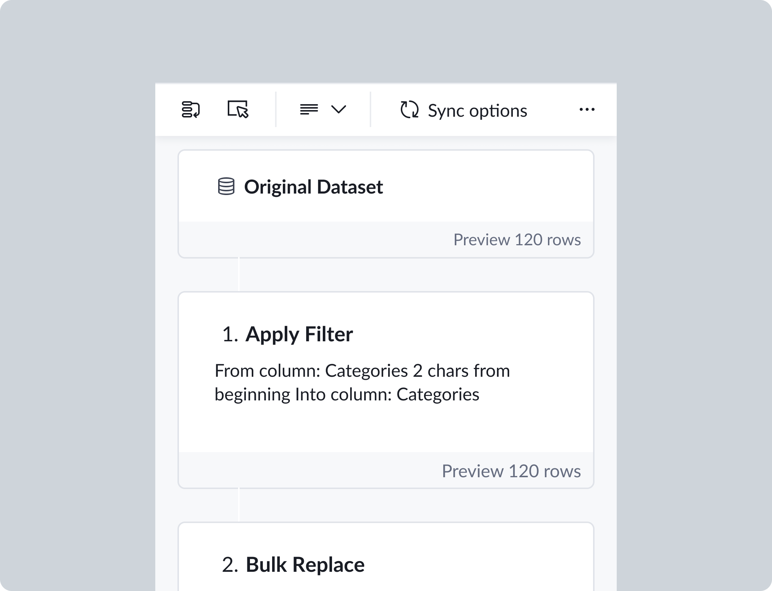Click step number 2 of Bulk Replace
This screenshot has width=772, height=591.
click(230, 565)
